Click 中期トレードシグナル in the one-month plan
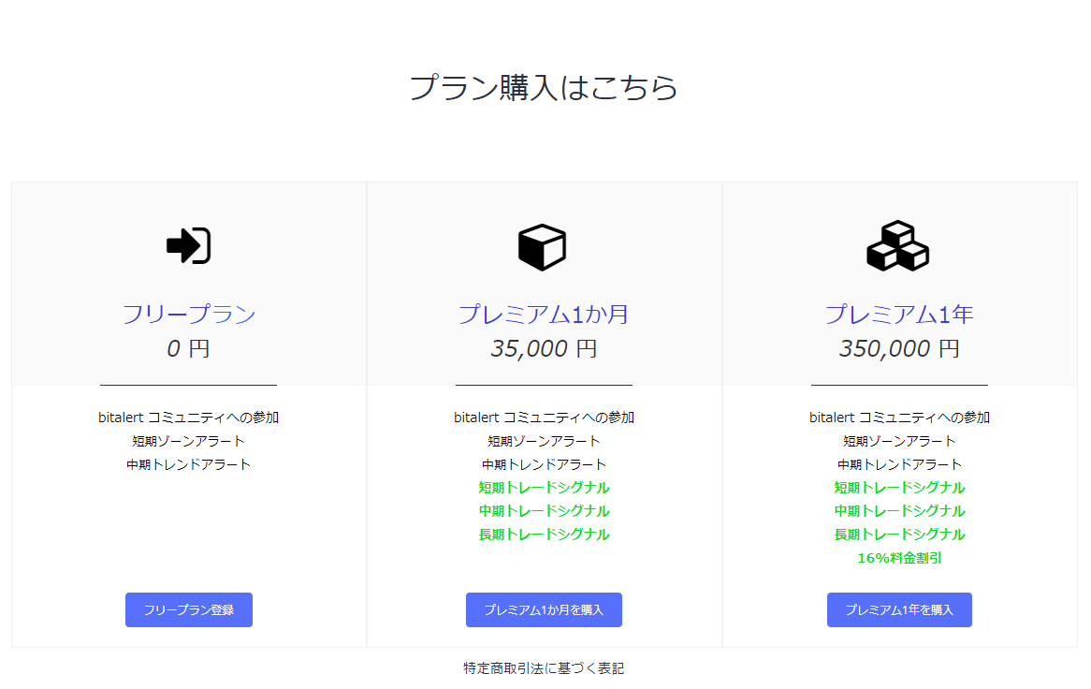This screenshot has height=689, width=1091. pos(544,511)
